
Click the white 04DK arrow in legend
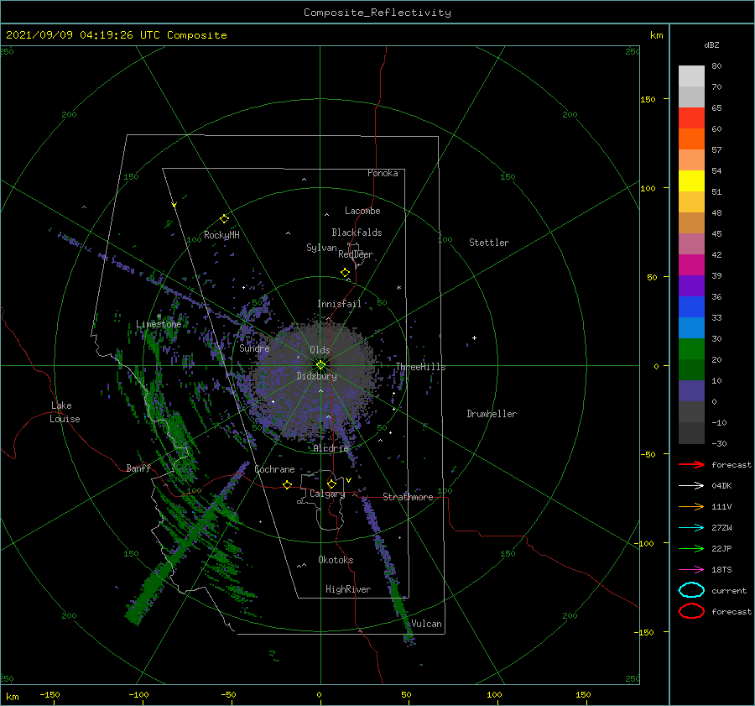coord(691,485)
